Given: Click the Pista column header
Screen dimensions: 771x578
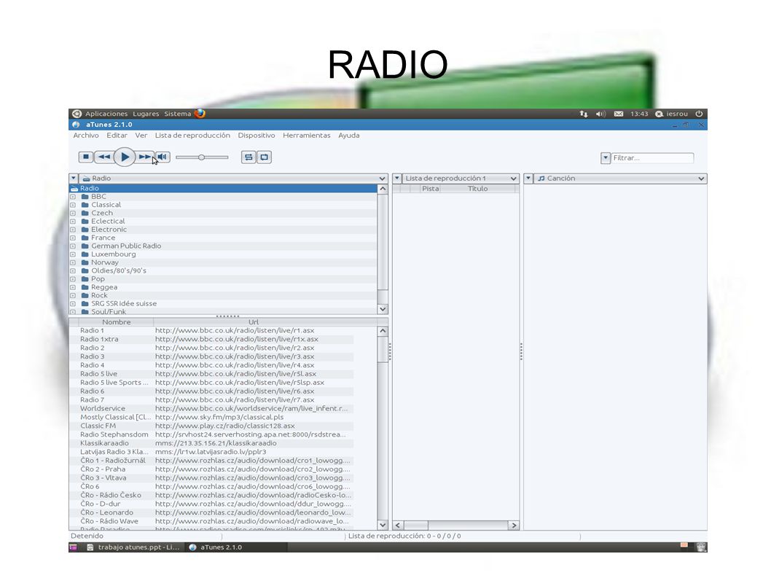Looking at the screenshot, I should [x=430, y=189].
